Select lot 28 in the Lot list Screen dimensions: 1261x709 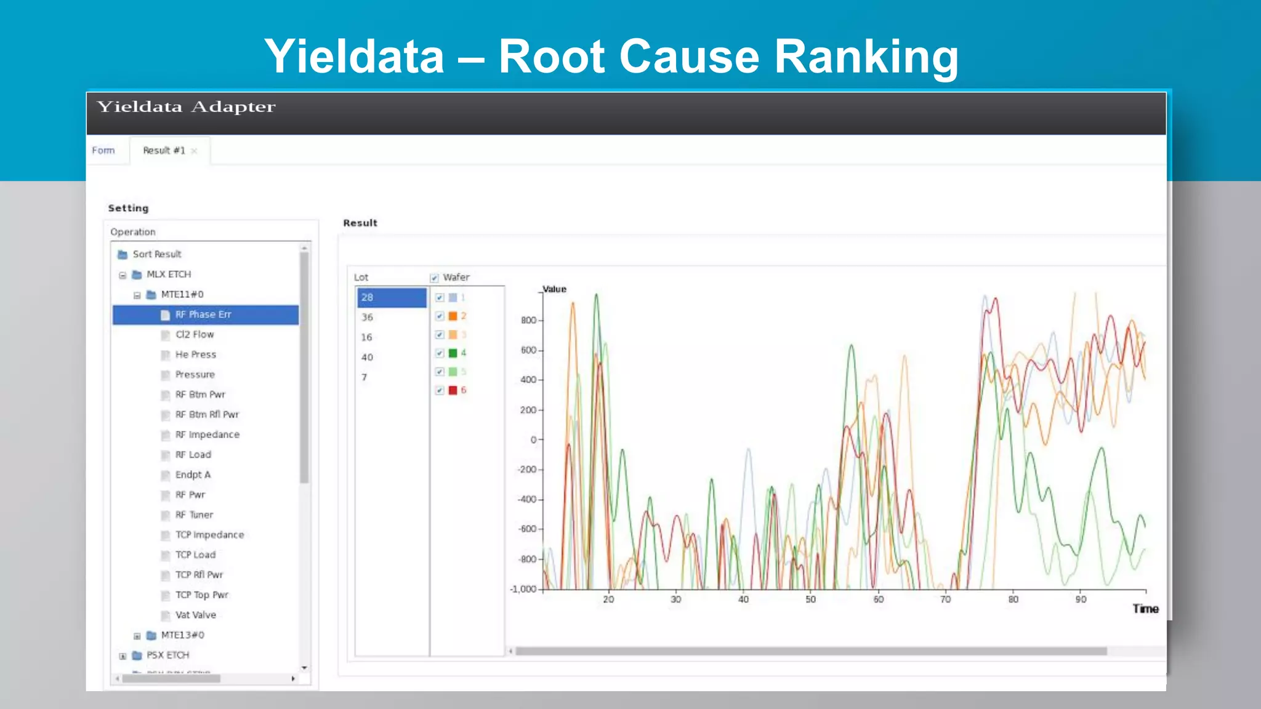pyautogui.click(x=392, y=297)
